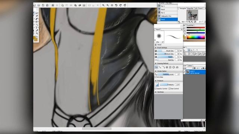Click the foreground color swatch in toolbox
The height and width of the screenshot is (134, 239).
[35, 38]
